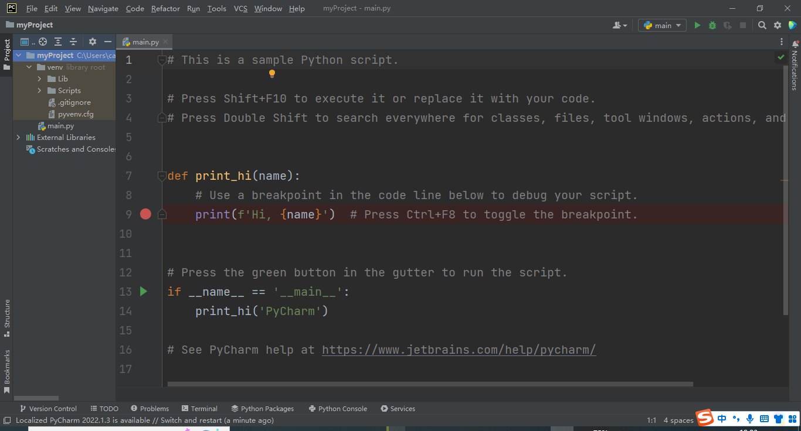Open the Navigate menu
This screenshot has width=801, height=431.
point(103,9)
